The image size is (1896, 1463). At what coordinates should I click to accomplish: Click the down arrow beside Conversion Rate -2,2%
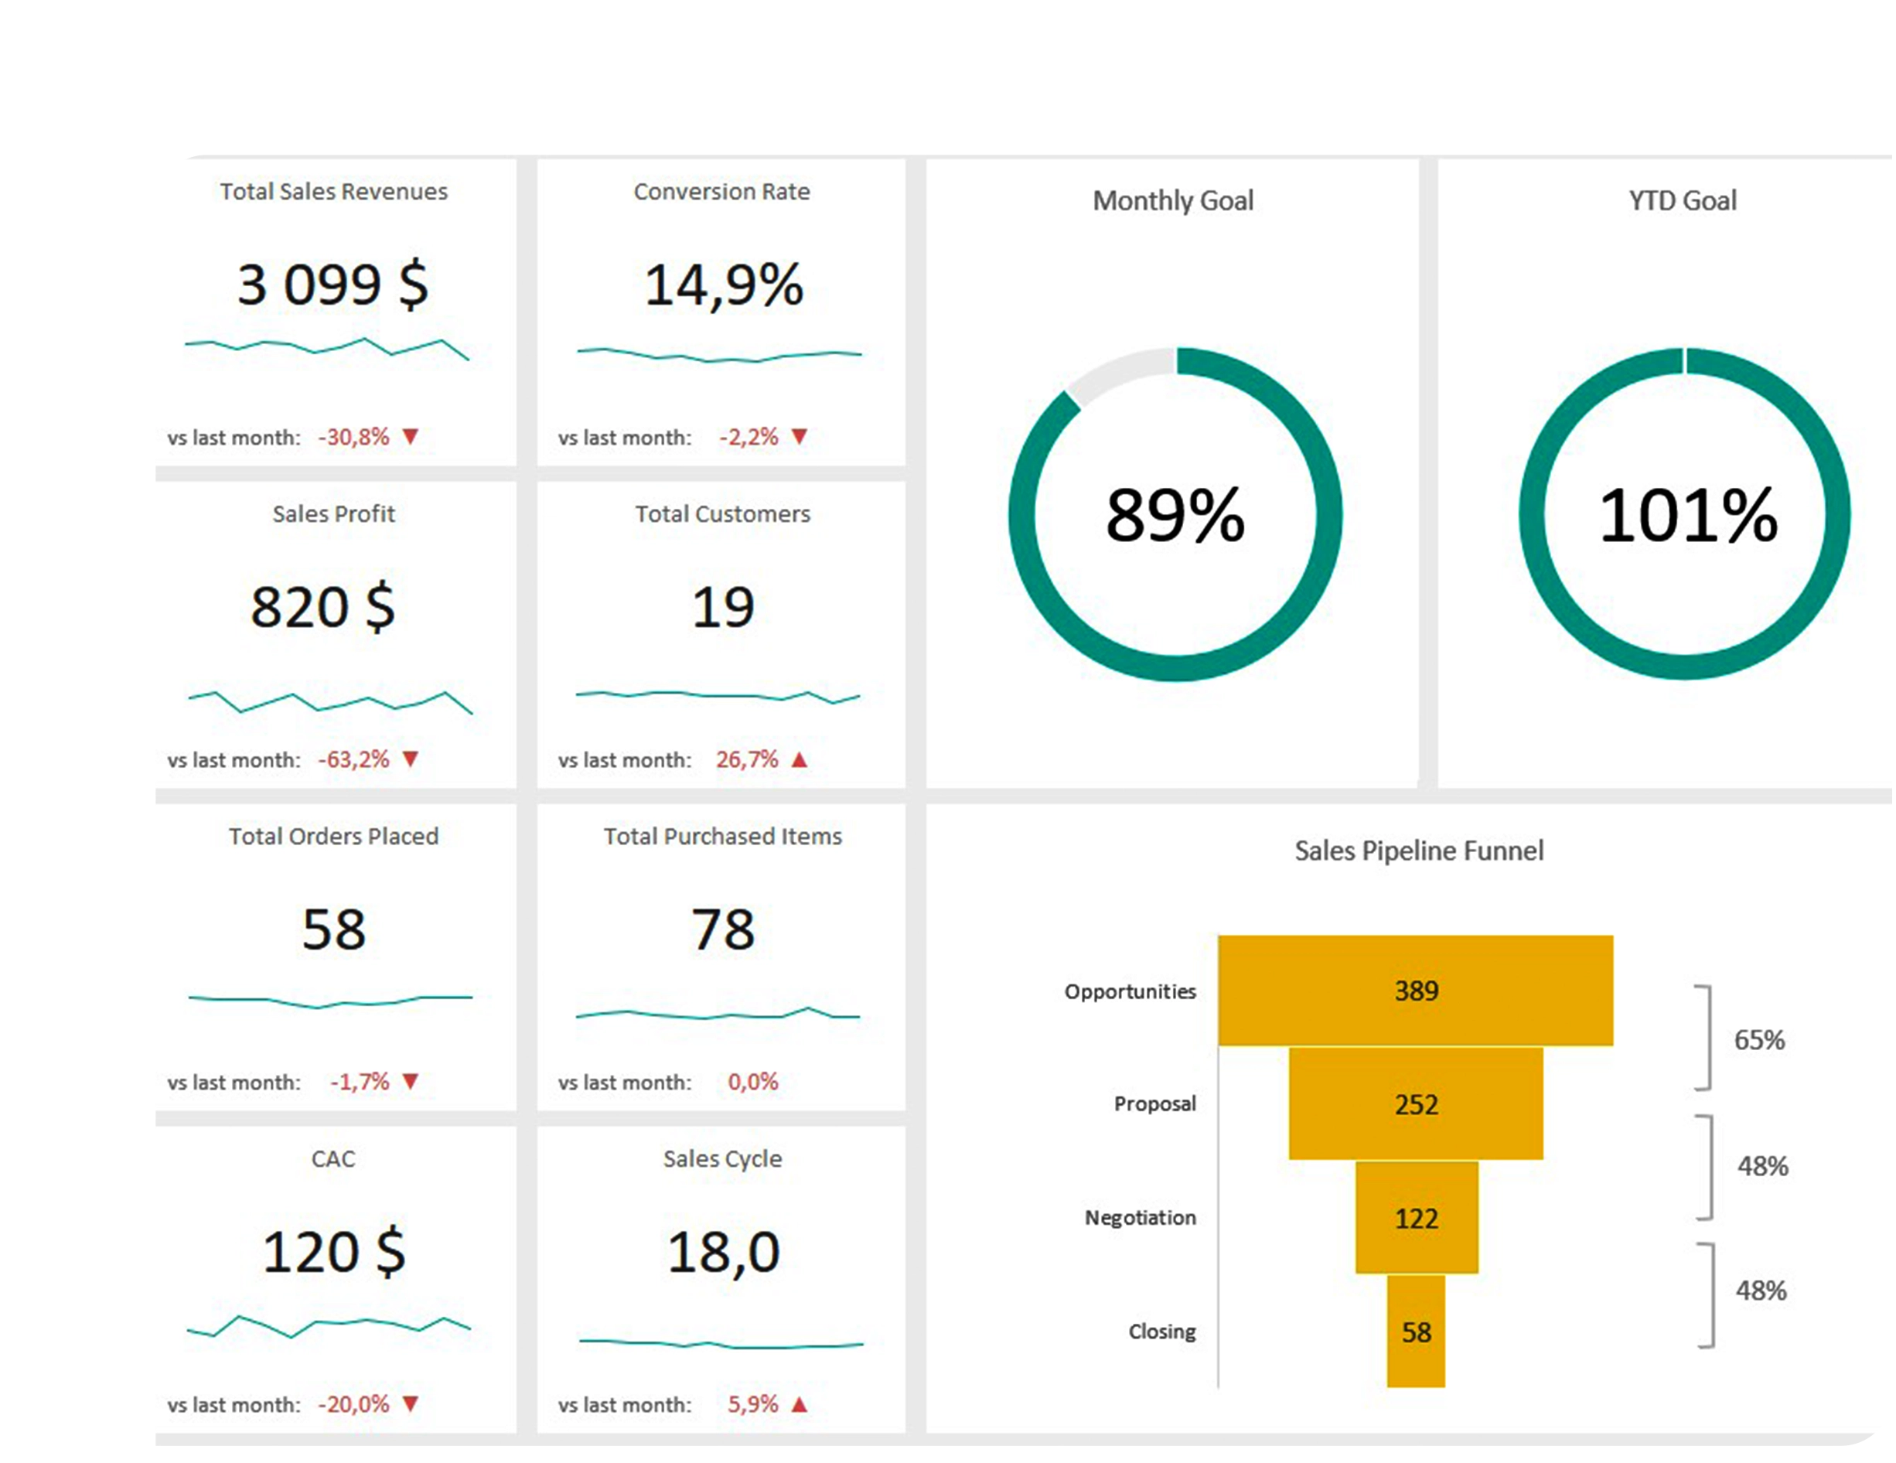tap(800, 436)
